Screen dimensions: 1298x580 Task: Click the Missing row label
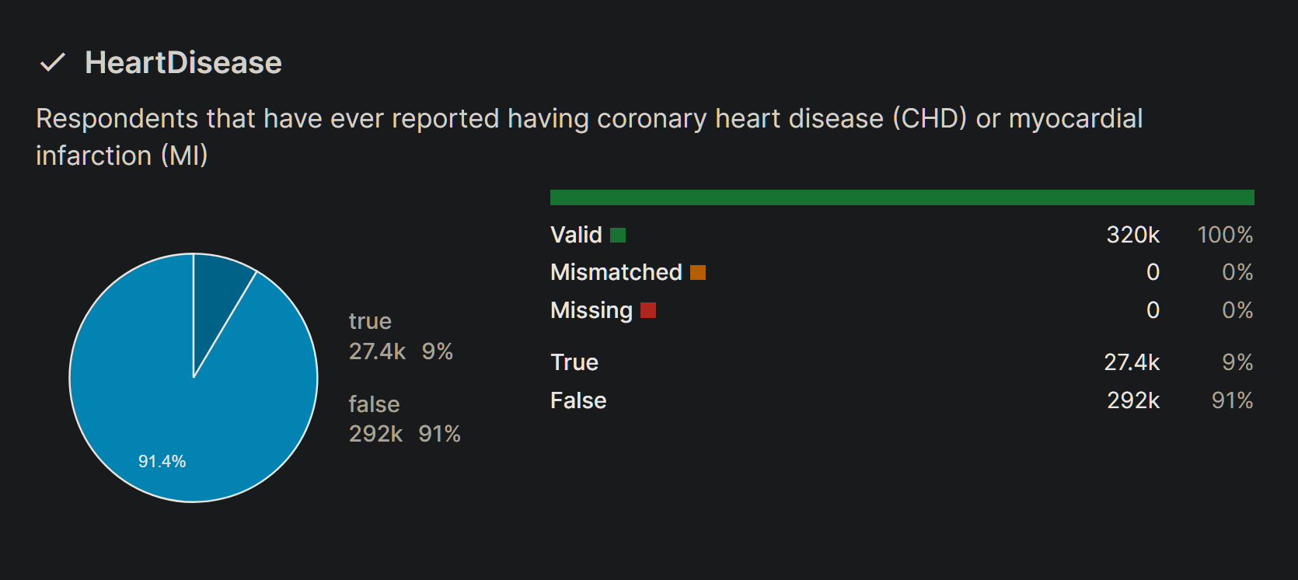(x=591, y=310)
